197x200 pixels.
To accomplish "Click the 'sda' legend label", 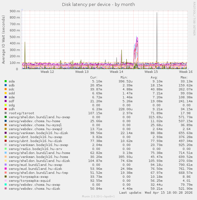I will [x=12, y=81].
